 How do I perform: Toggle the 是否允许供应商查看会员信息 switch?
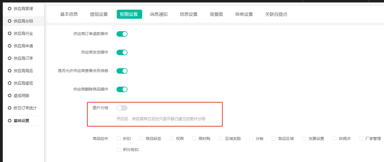point(122,71)
